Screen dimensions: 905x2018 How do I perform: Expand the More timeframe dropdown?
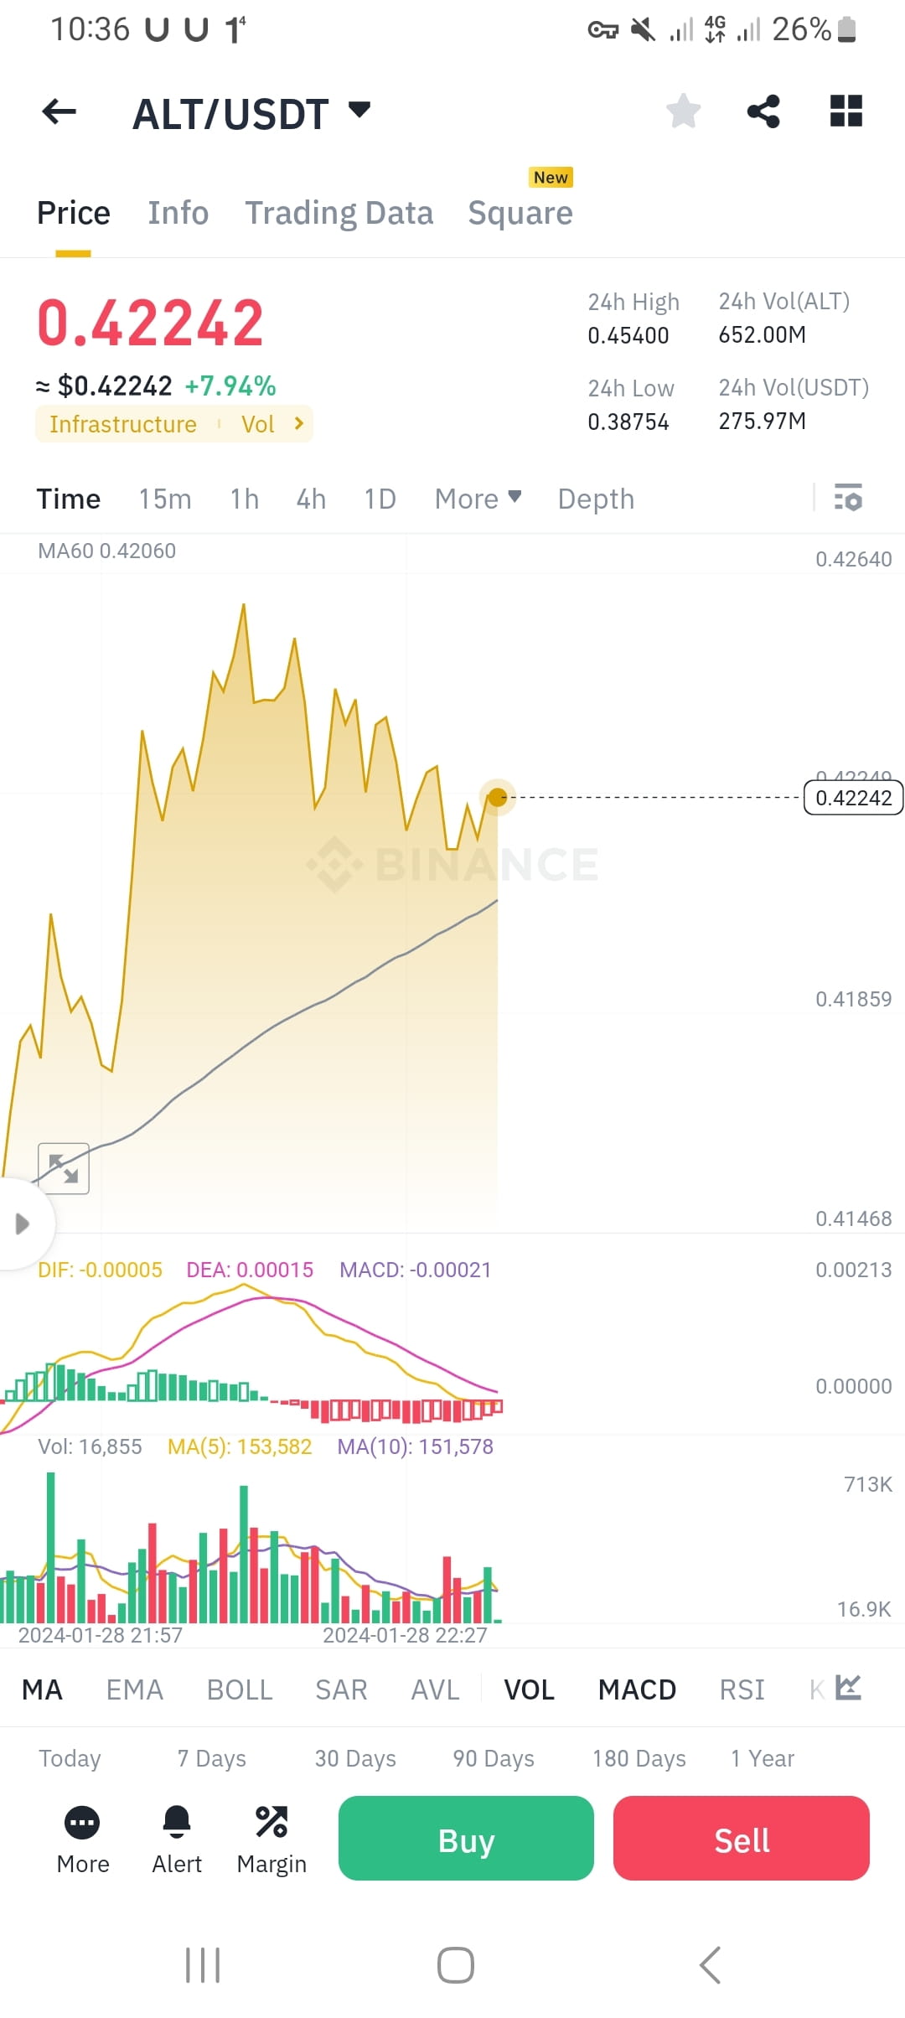(x=476, y=499)
